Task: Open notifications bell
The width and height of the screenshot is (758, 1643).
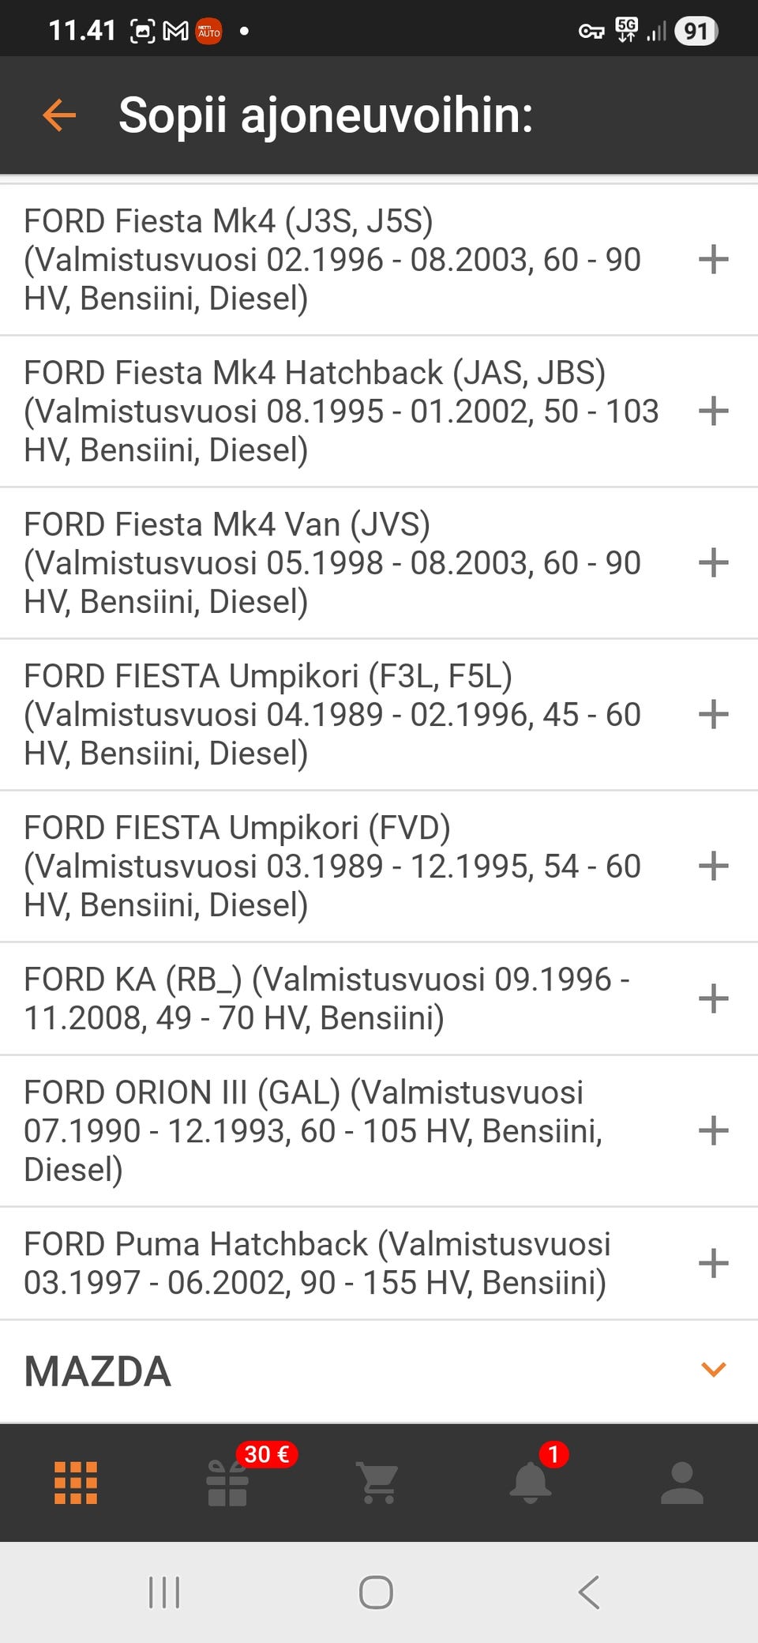Action: click(x=531, y=1483)
